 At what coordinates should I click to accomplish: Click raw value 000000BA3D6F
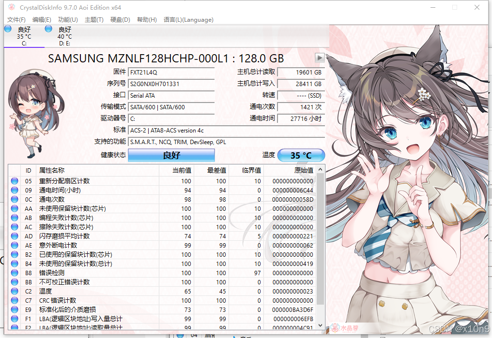pos(292,310)
